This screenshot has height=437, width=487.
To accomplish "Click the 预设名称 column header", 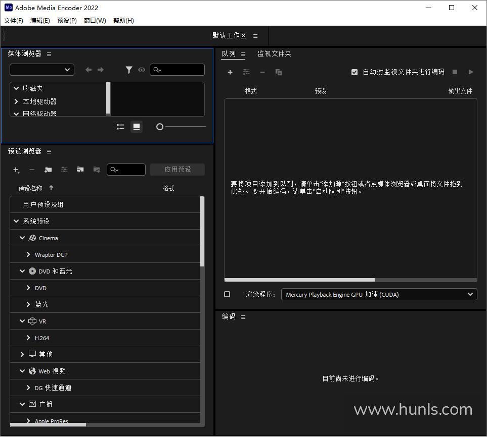I will coord(30,188).
